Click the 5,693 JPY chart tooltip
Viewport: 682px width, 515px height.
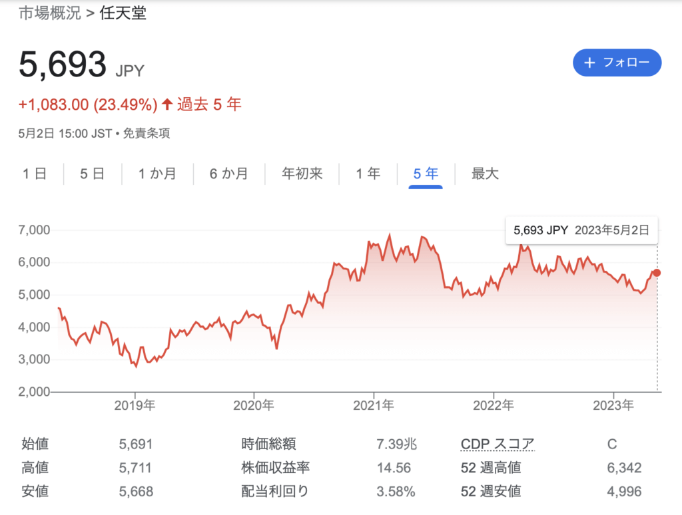(581, 230)
